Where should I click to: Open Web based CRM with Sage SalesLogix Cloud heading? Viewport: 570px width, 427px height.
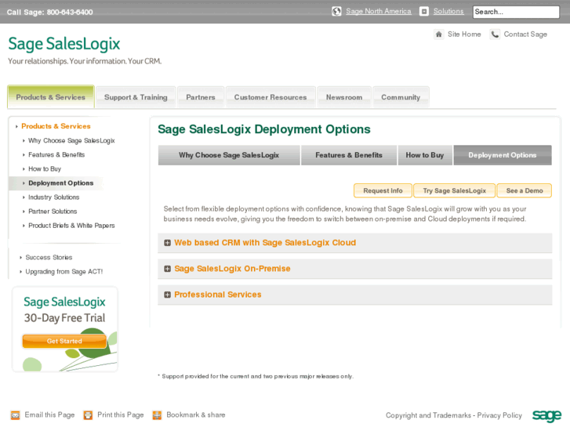point(265,243)
